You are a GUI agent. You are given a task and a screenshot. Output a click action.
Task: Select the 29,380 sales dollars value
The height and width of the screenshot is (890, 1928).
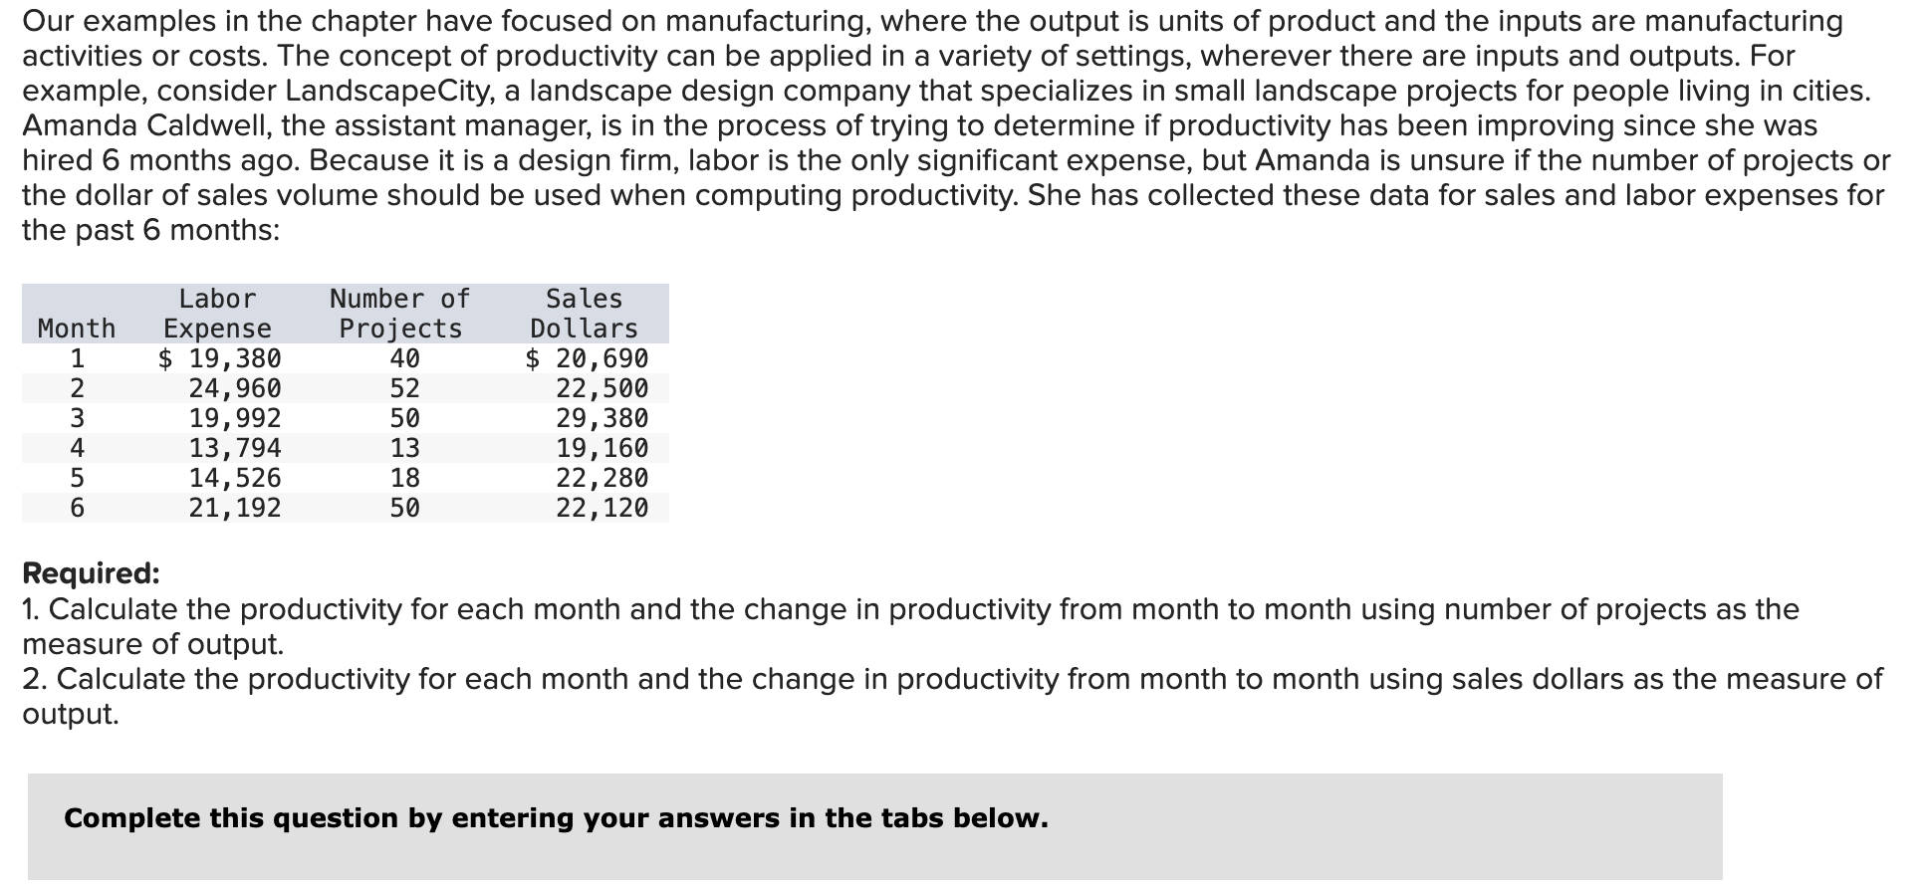602,418
